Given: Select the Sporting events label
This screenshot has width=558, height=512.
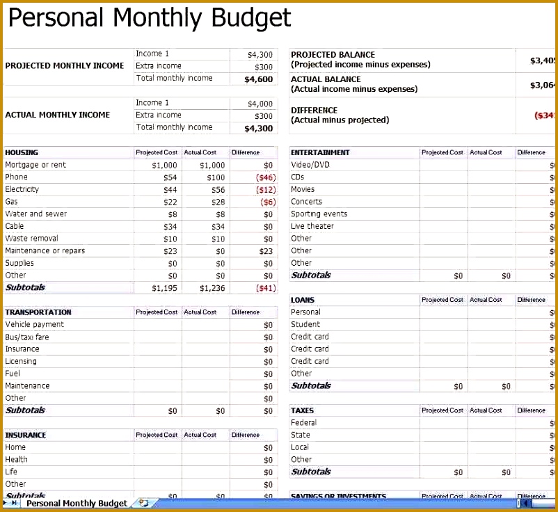Looking at the screenshot, I should 319,214.
